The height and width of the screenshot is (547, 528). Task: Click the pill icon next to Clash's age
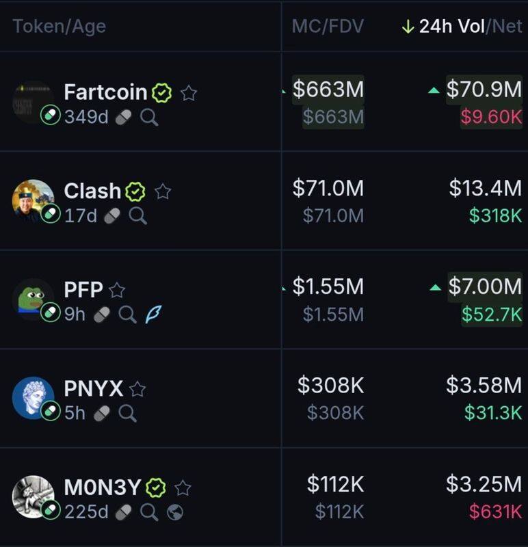[x=111, y=216]
